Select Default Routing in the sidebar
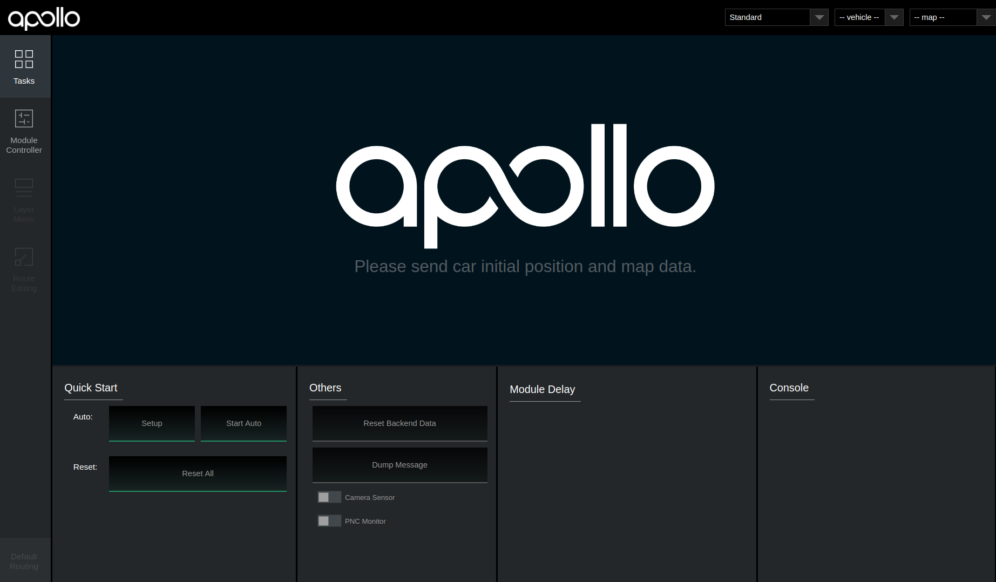The height and width of the screenshot is (582, 996). [x=24, y=561]
